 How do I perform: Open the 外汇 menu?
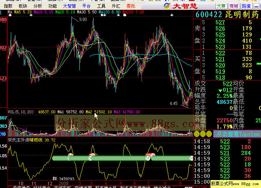point(116,6)
